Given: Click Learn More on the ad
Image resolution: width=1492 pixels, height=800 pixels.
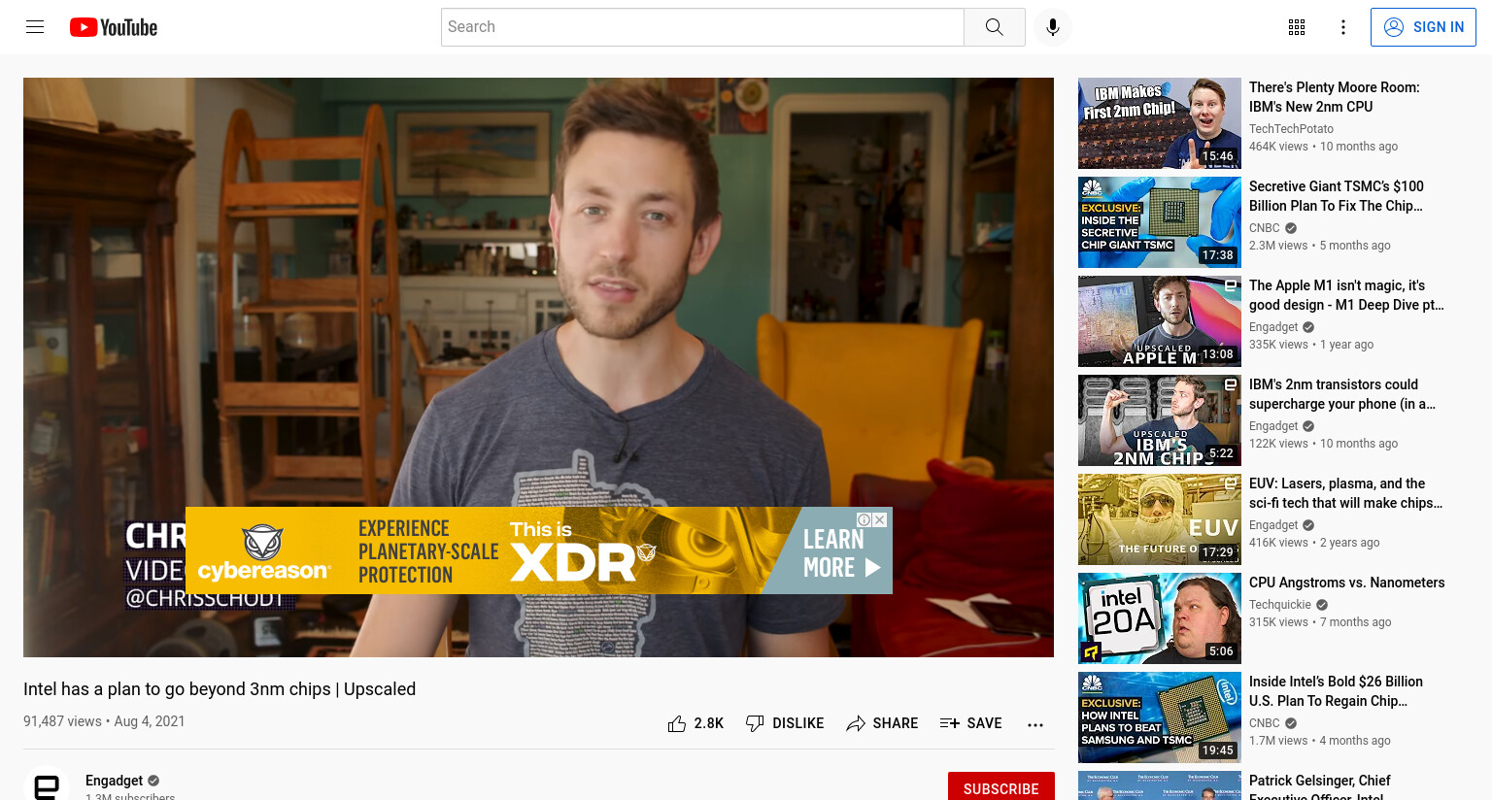Looking at the screenshot, I should tap(841, 552).
